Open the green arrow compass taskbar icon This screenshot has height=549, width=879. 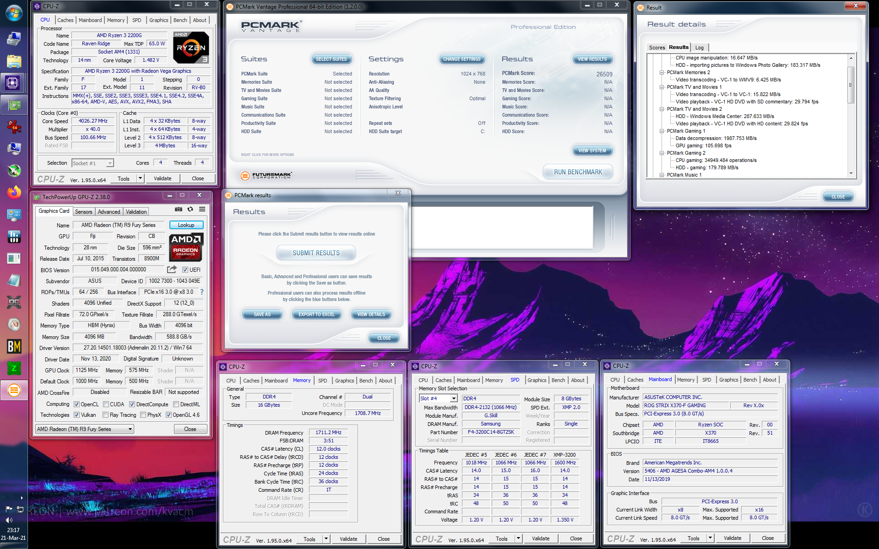click(x=14, y=171)
